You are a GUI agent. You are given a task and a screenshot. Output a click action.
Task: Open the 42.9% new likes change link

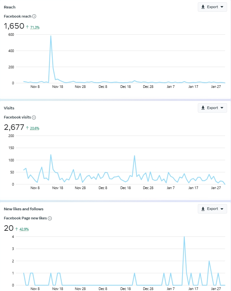pos(24,229)
